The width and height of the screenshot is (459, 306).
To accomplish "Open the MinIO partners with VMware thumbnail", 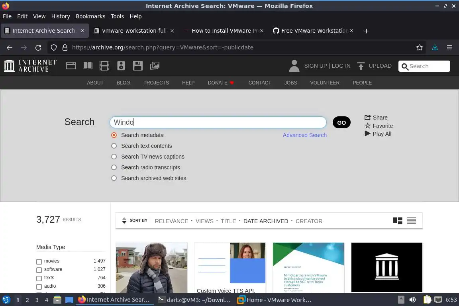I will click(x=308, y=268).
